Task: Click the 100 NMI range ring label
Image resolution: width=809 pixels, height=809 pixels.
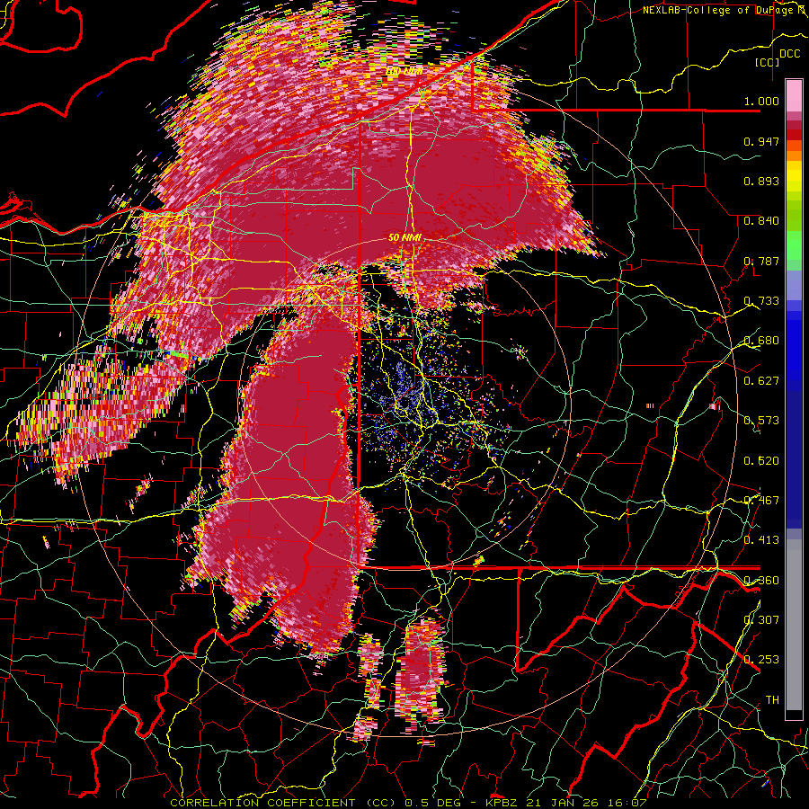Action: click(x=404, y=71)
